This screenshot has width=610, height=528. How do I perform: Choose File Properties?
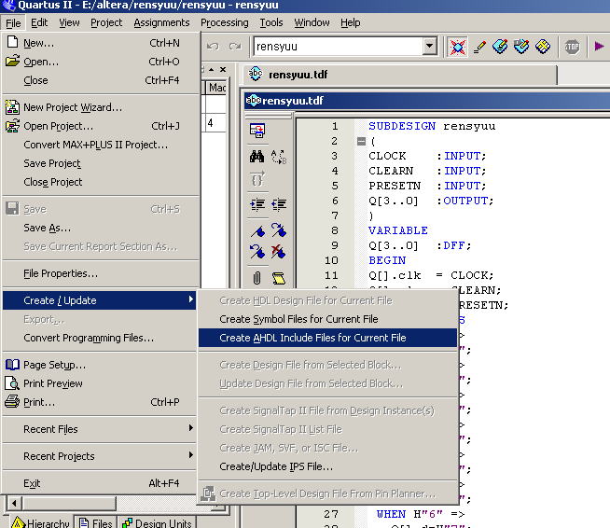[x=99, y=273]
